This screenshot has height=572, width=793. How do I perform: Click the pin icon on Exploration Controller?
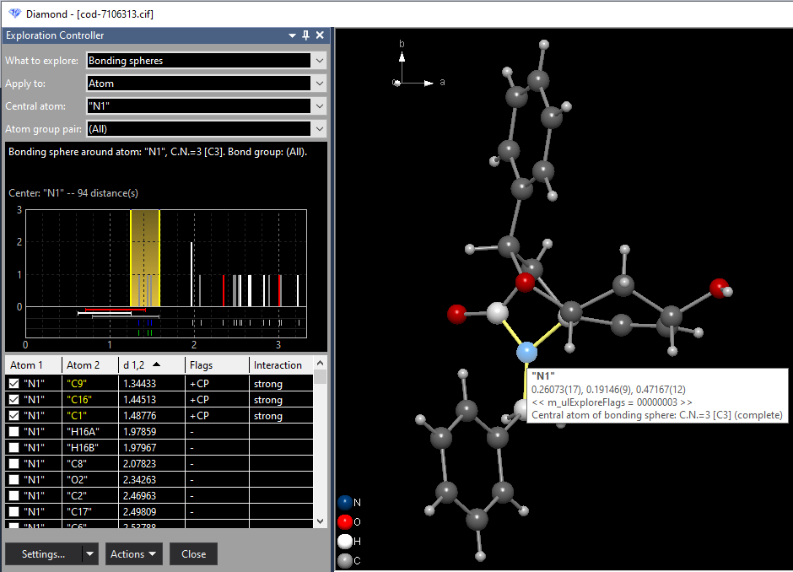305,35
